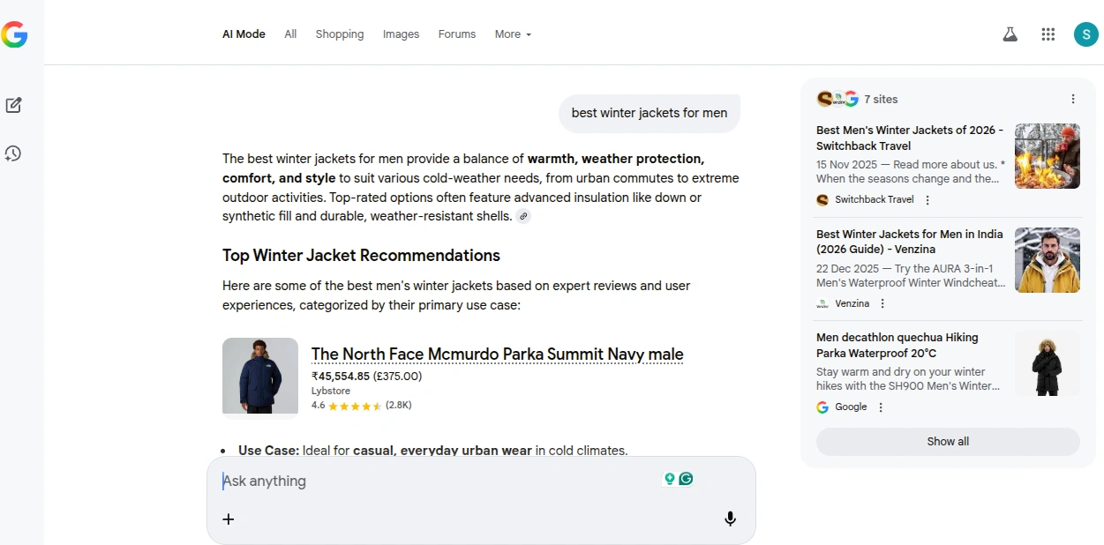1104x545 pixels.
Task: Open the Shopping tab
Action: [340, 34]
